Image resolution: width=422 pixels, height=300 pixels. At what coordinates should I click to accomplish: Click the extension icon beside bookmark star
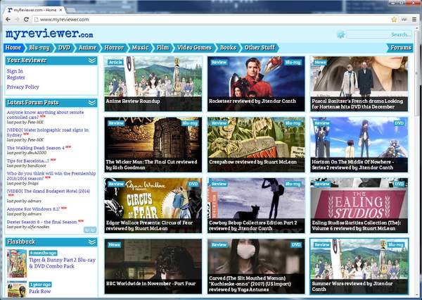point(404,20)
